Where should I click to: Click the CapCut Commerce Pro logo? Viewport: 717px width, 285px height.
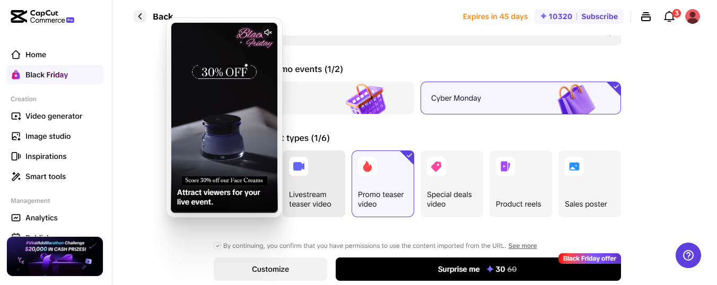[x=42, y=16]
